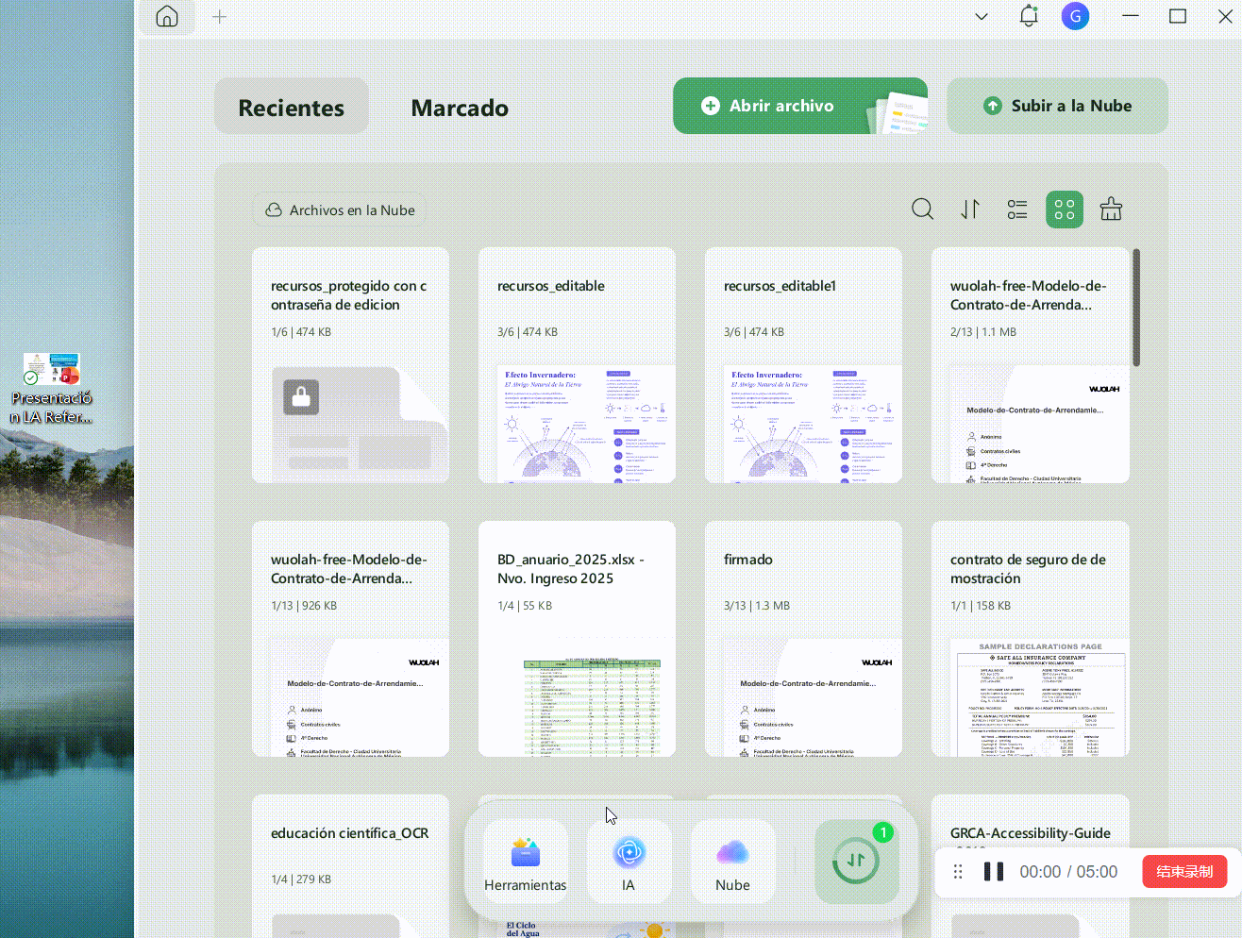Open the transfer progress icon with badge 1
The image size is (1242, 938).
[x=856, y=861]
